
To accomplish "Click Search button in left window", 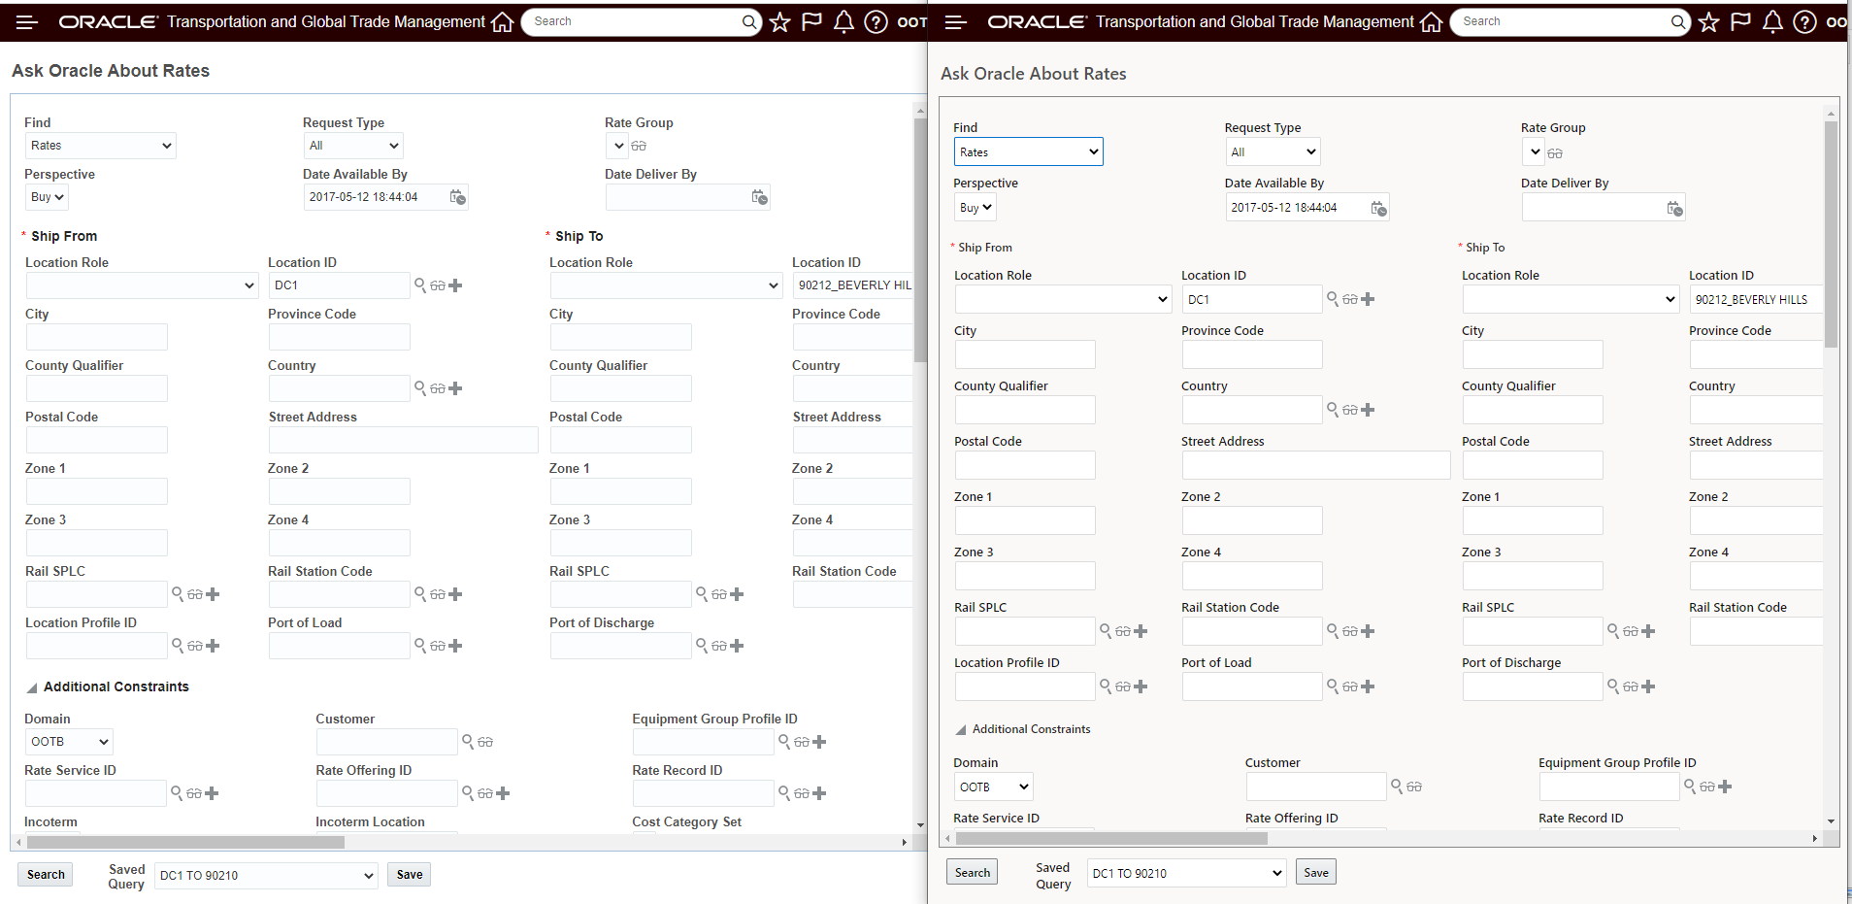I will [46, 875].
